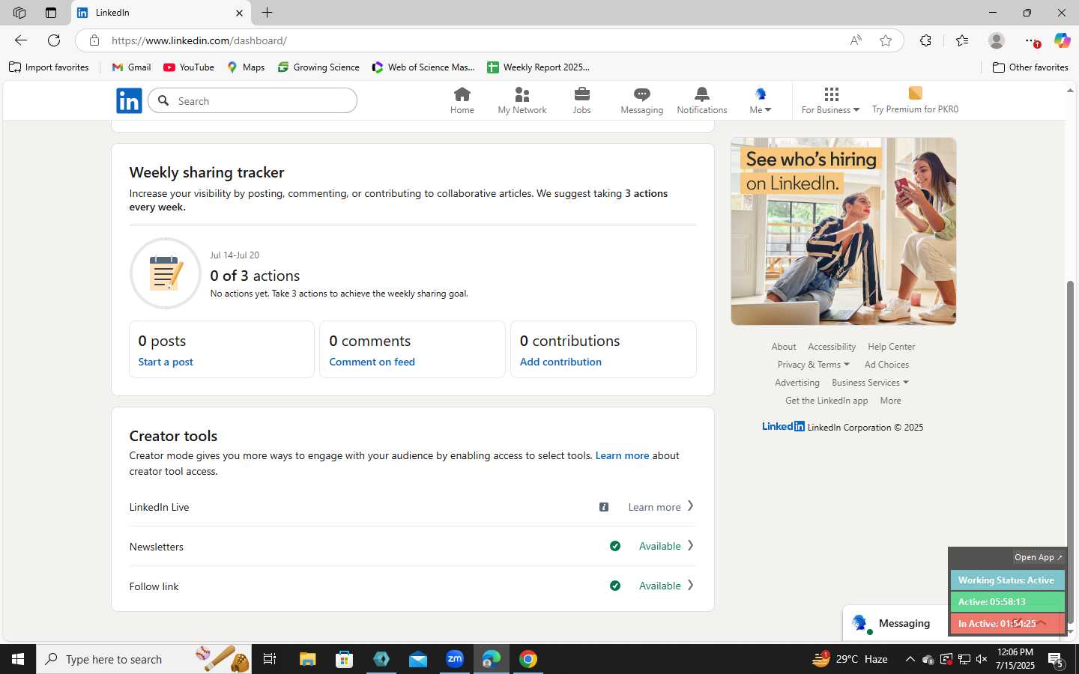The width and height of the screenshot is (1079, 674).
Task: Open Gmail bookmark
Action: pyautogui.click(x=131, y=67)
